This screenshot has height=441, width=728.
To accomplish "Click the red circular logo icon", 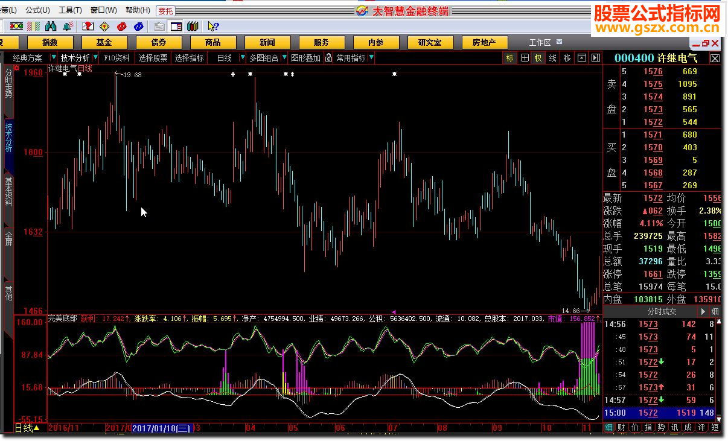I will pyautogui.click(x=123, y=26).
